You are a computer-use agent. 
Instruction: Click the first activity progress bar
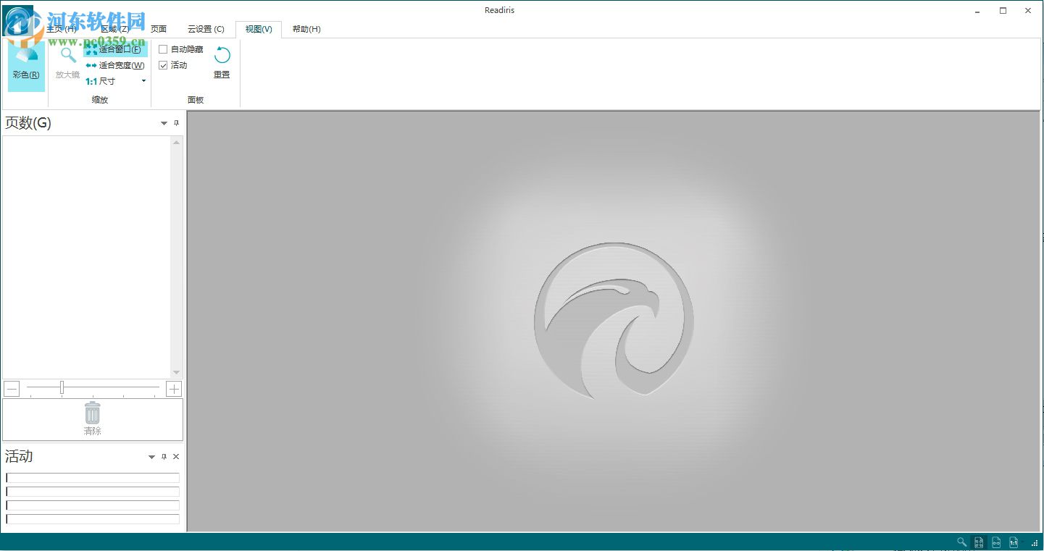pos(93,478)
